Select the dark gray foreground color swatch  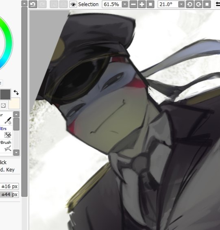point(5,95)
